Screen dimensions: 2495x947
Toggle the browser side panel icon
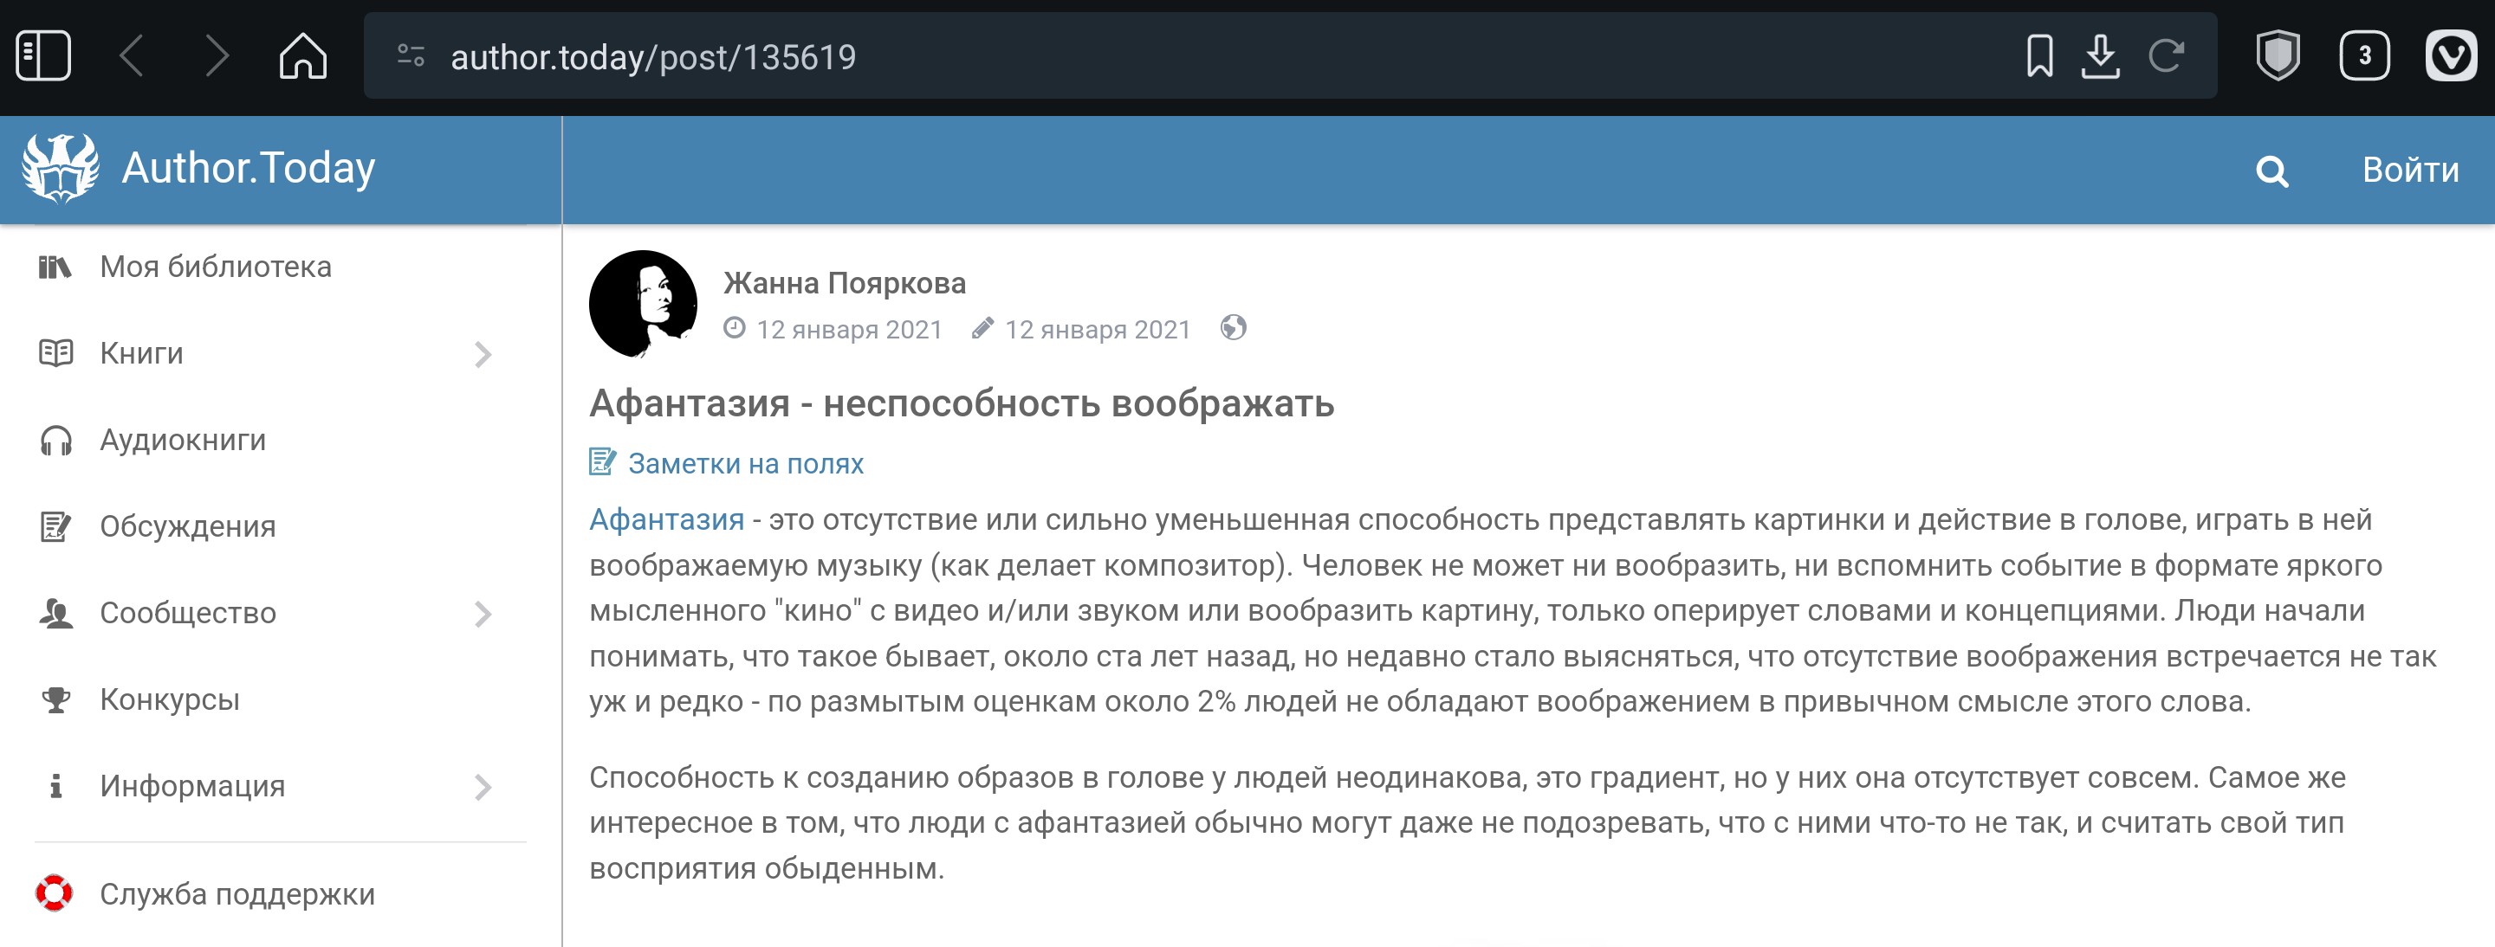[43, 56]
